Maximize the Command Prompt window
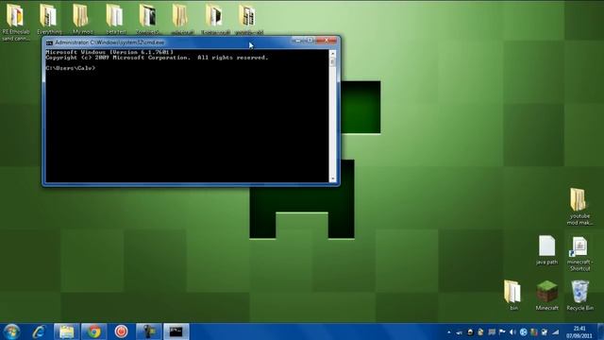The image size is (604, 340). pos(310,40)
